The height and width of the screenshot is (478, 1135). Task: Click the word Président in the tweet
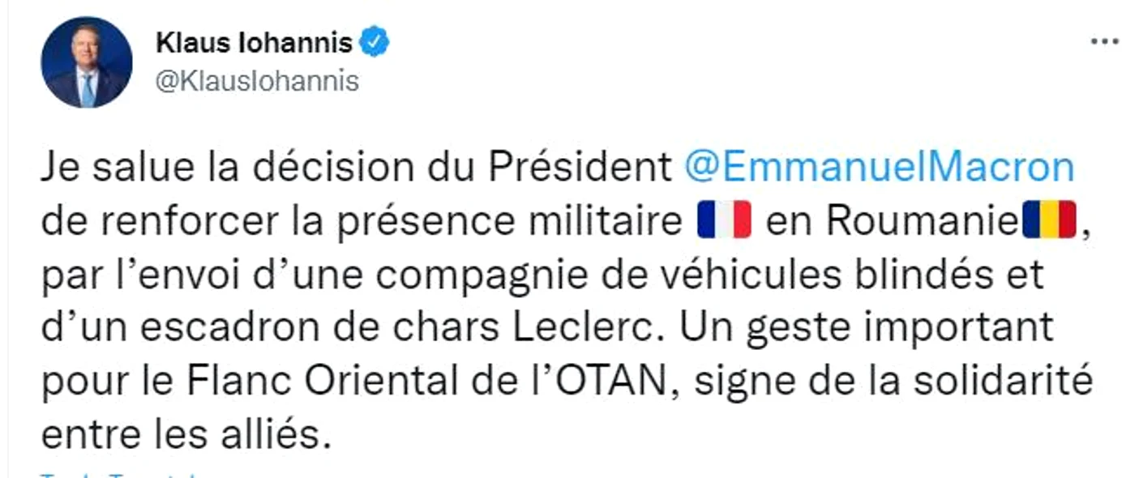pyautogui.click(x=580, y=168)
